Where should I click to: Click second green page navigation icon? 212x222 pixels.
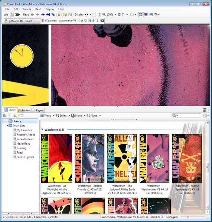click(x=65, y=14)
